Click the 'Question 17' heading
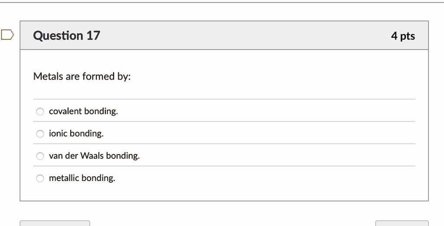This screenshot has width=444, height=226. (67, 36)
